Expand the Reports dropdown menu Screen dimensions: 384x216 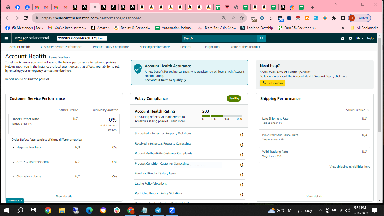[x=187, y=47]
